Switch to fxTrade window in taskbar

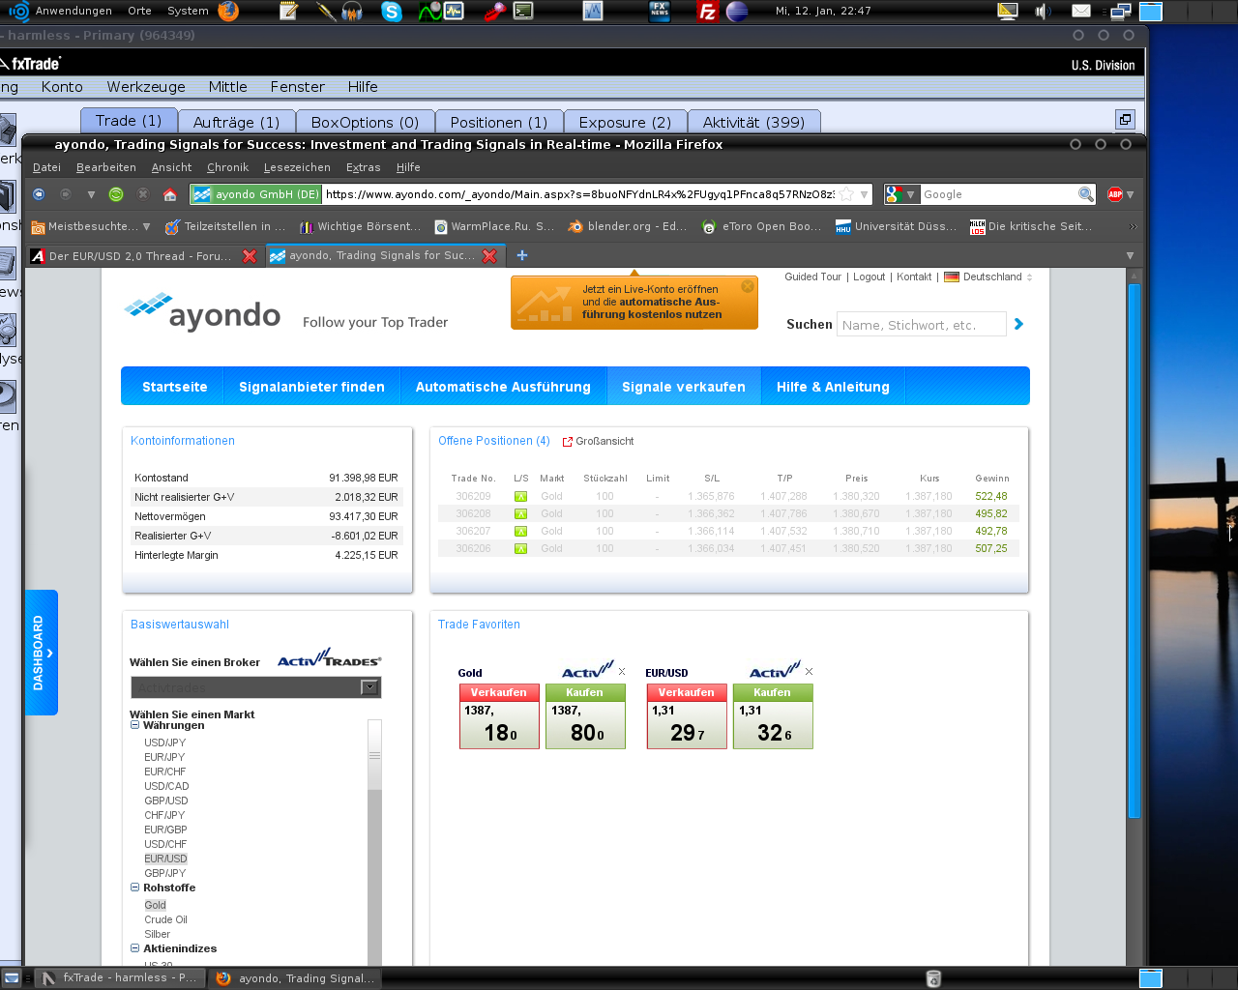[120, 977]
